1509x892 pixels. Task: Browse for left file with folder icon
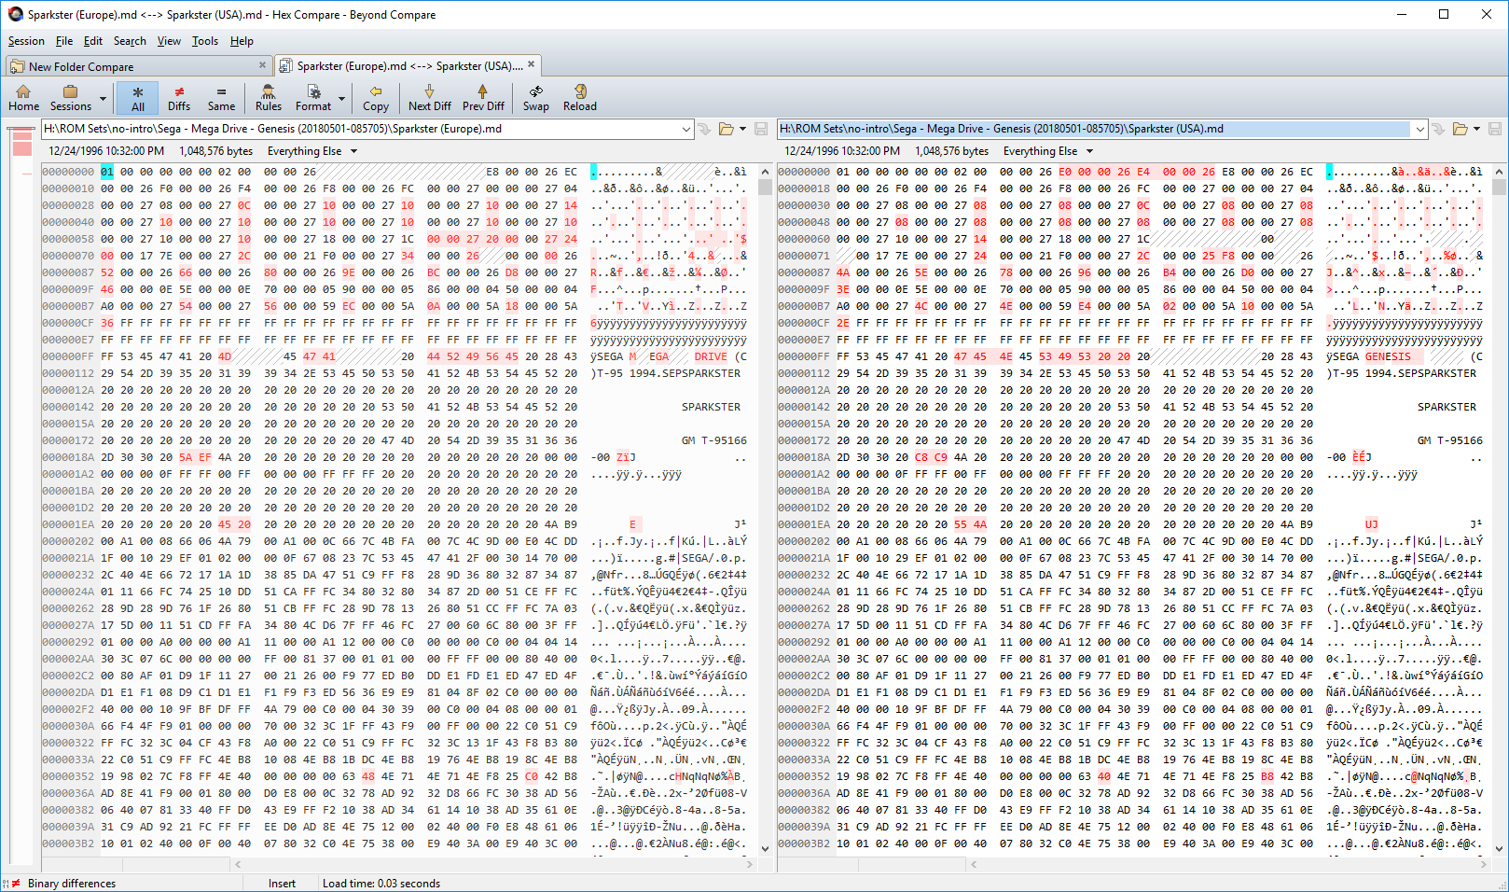pyautogui.click(x=726, y=129)
